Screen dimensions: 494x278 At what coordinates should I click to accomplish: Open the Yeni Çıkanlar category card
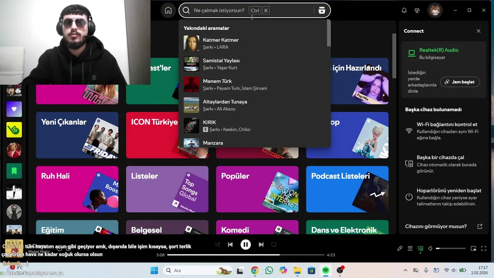(x=77, y=135)
